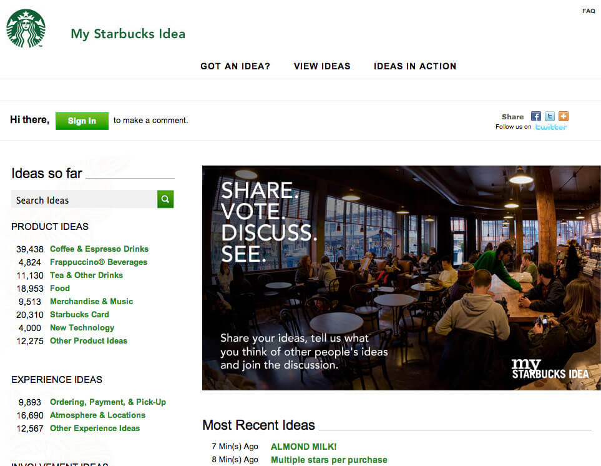The height and width of the screenshot is (466, 601).
Task: Click the 4,824 idea count
Action: coord(29,262)
